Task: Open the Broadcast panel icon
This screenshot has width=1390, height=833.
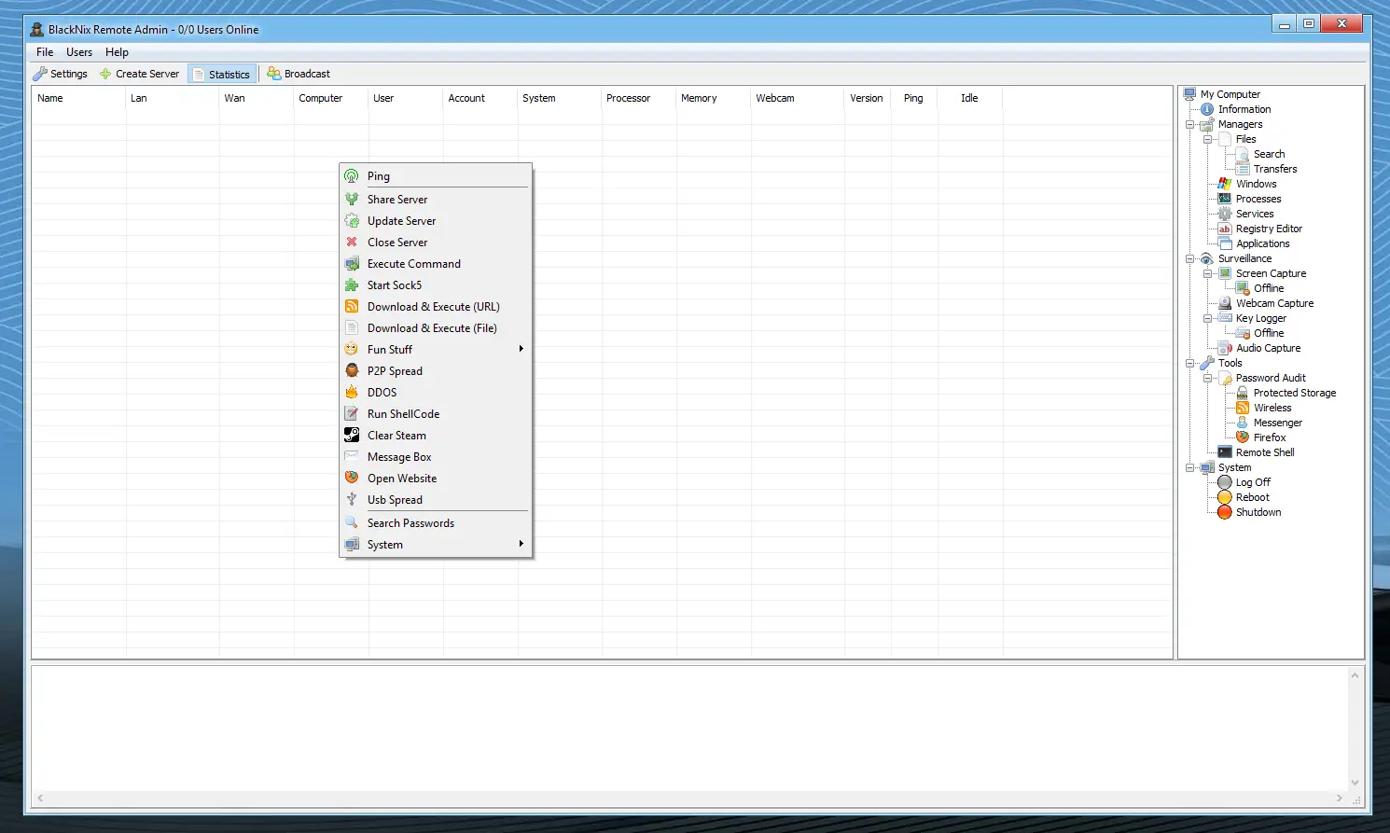Action: pyautogui.click(x=272, y=74)
